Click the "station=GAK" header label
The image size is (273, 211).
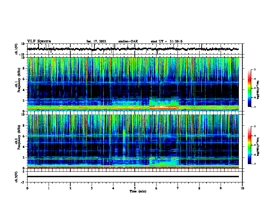128,41
